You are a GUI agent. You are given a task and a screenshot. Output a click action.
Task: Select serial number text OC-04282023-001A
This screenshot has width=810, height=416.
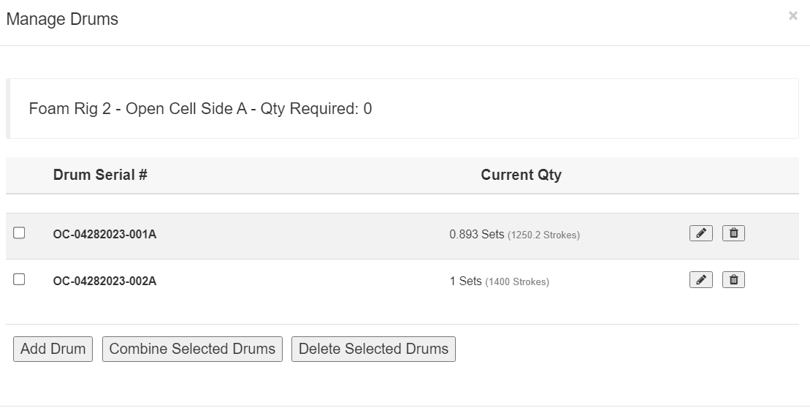(104, 235)
